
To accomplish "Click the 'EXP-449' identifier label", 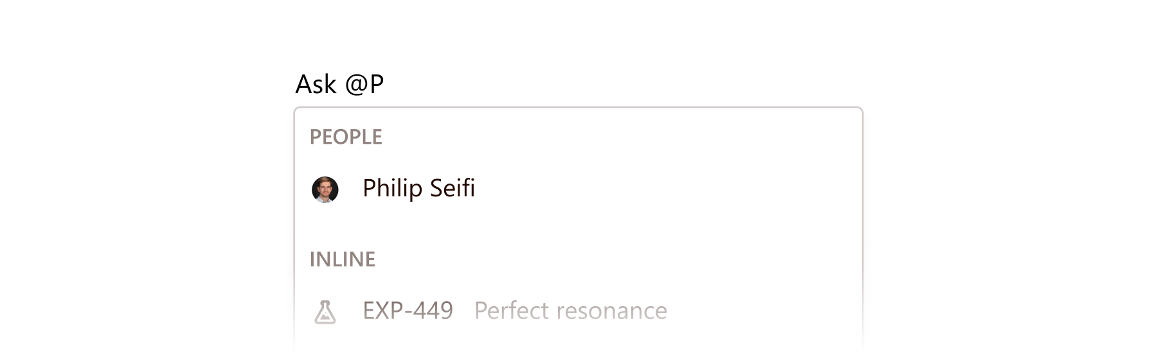I will [x=408, y=311].
